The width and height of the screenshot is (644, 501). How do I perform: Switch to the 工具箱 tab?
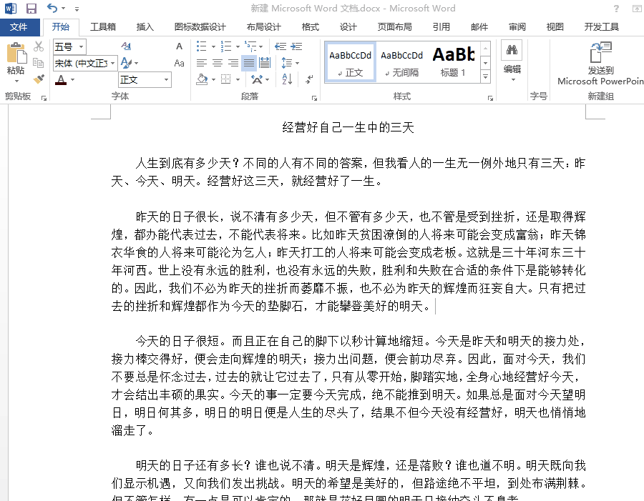[103, 27]
